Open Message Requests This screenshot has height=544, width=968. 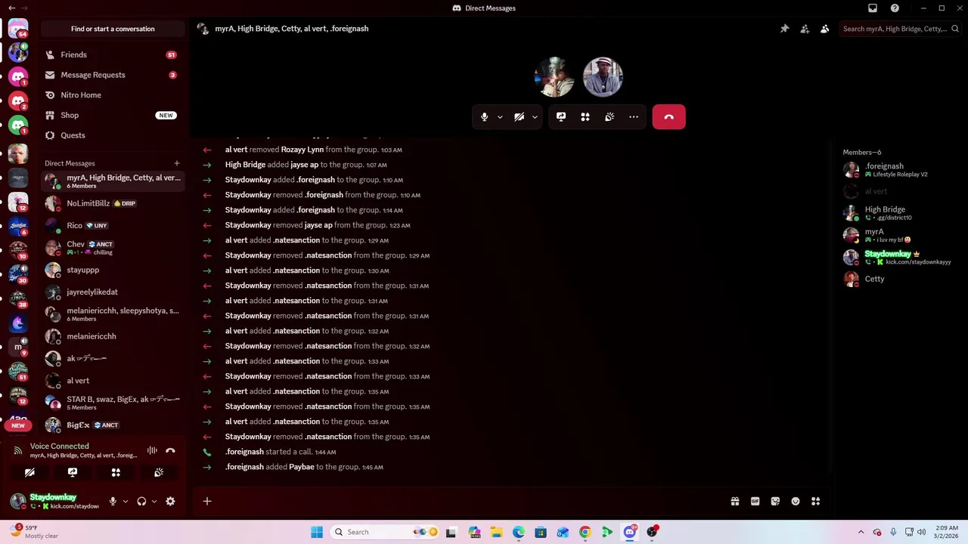[x=111, y=75]
